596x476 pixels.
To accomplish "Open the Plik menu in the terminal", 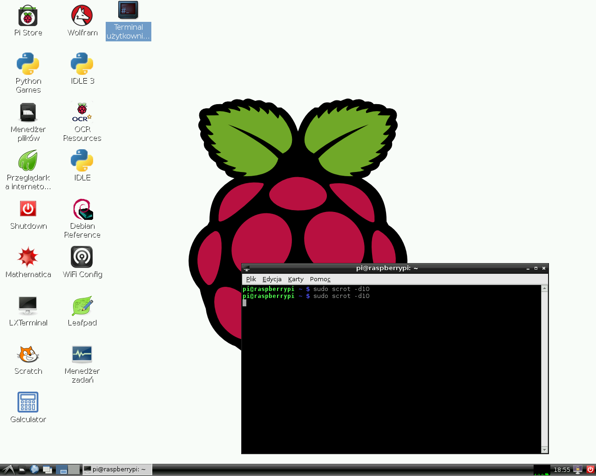I will click(251, 279).
